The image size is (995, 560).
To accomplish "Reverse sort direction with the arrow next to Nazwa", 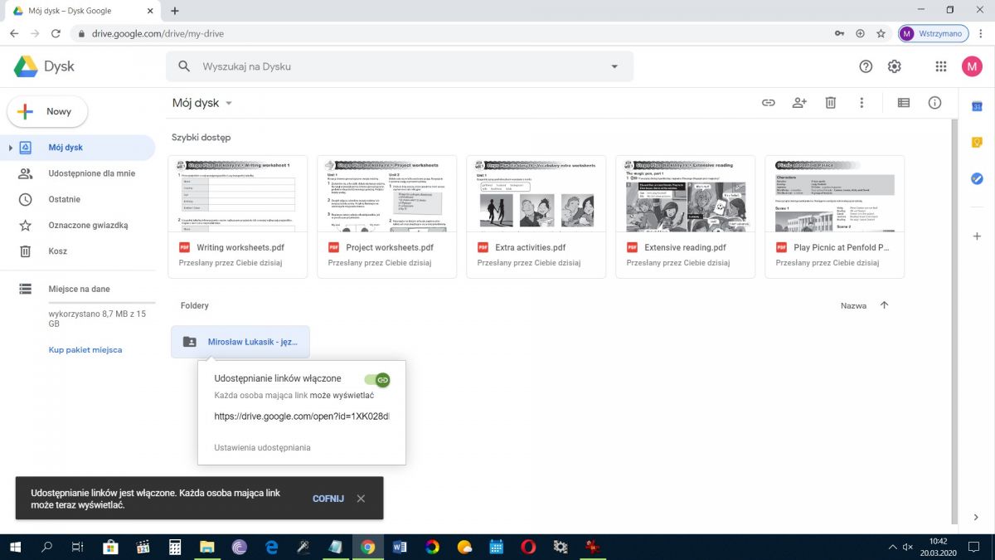I will click(x=884, y=305).
